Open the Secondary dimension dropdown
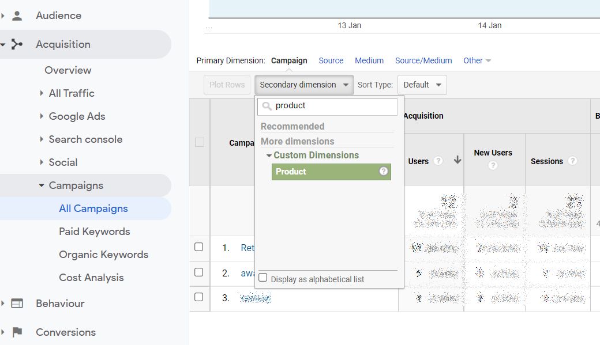The width and height of the screenshot is (600, 345). [x=304, y=85]
